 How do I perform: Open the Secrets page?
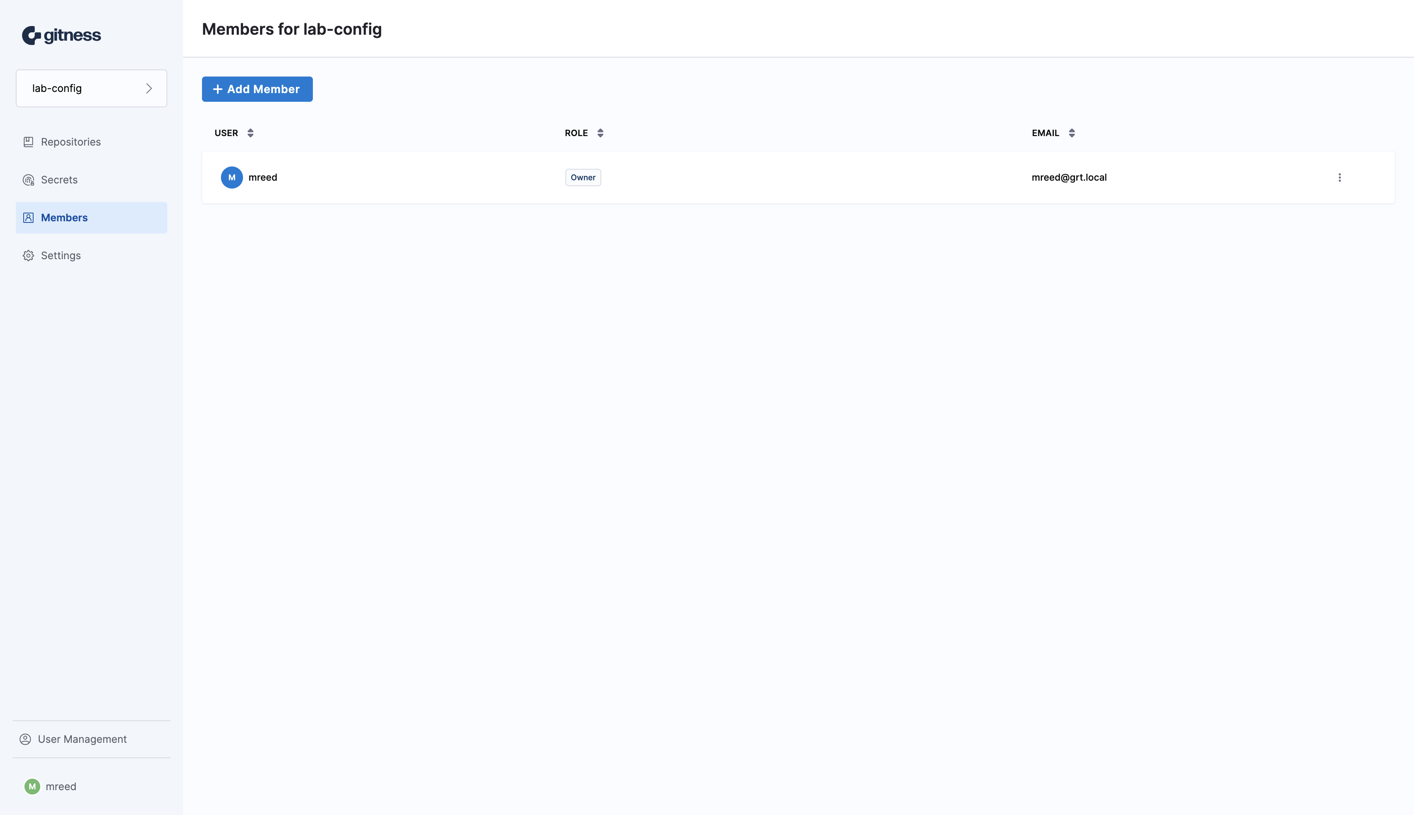[x=91, y=179]
